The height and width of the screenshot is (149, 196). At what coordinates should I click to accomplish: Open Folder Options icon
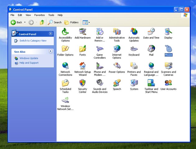click(65, 49)
